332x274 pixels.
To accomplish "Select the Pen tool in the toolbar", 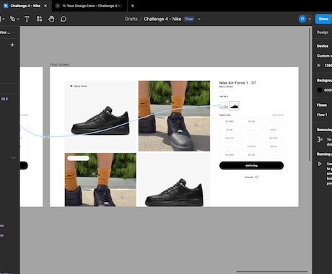I will pyautogui.click(x=12, y=19).
